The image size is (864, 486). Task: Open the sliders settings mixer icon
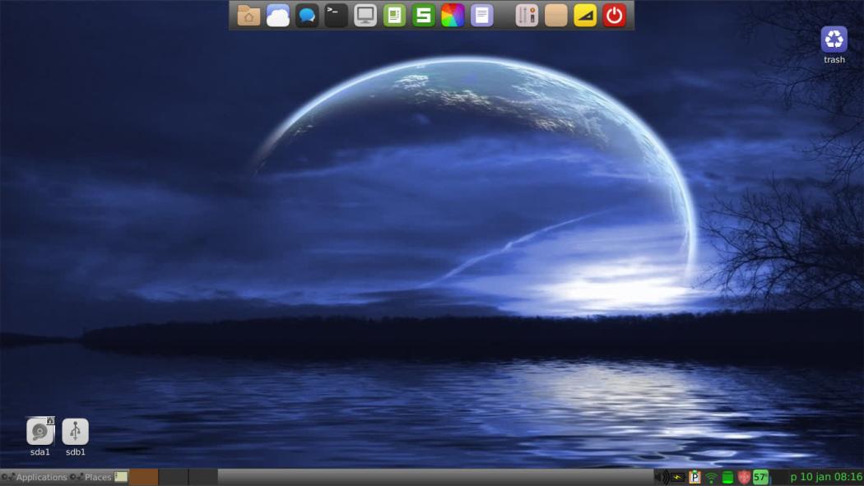[527, 16]
